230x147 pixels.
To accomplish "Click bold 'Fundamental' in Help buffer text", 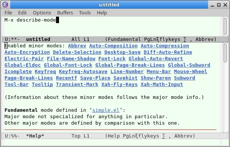I will (x=21, y=110).
